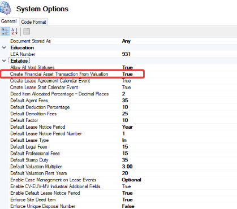Click True value for Enforce Site Deed Item

[128, 200]
